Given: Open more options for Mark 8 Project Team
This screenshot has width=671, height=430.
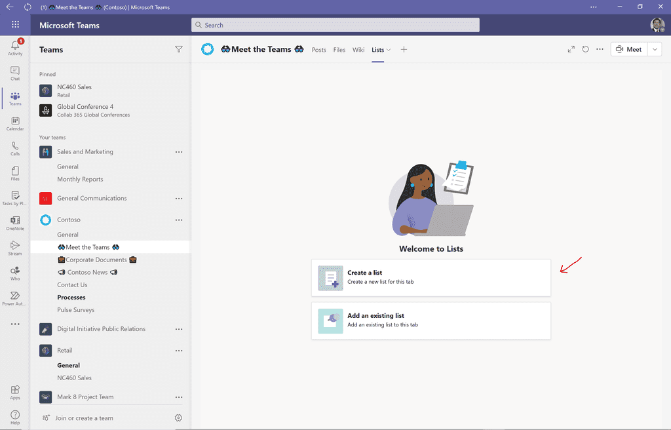Looking at the screenshot, I should [x=179, y=397].
